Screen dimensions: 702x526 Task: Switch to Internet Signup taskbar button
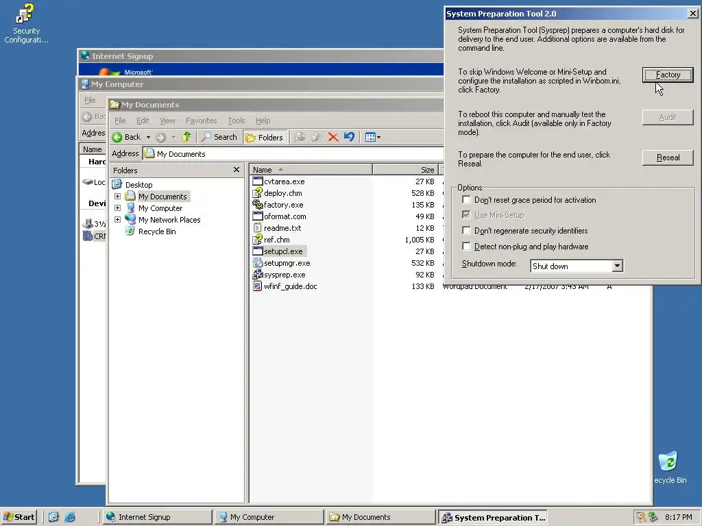[x=157, y=517]
